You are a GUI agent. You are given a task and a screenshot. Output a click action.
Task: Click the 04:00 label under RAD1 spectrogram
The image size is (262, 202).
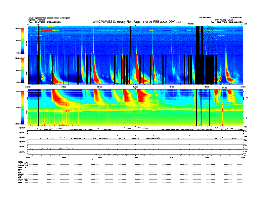(x=64, y=87)
